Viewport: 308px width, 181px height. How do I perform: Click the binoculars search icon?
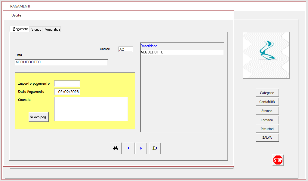click(115, 148)
